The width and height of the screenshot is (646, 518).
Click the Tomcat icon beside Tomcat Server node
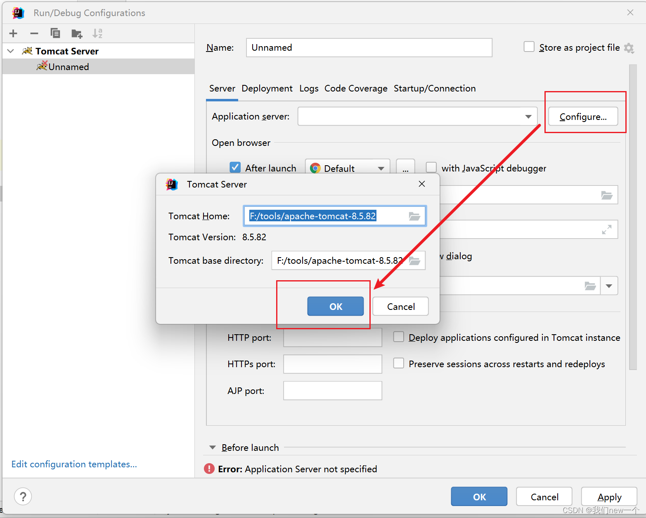(x=27, y=51)
